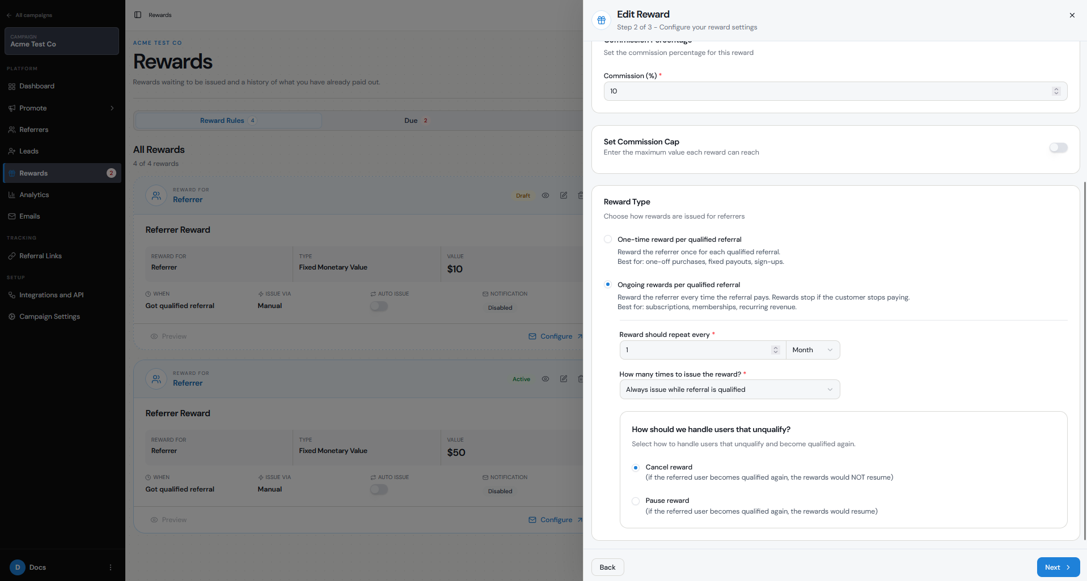Edit the Draft referrer reward

tap(564, 195)
